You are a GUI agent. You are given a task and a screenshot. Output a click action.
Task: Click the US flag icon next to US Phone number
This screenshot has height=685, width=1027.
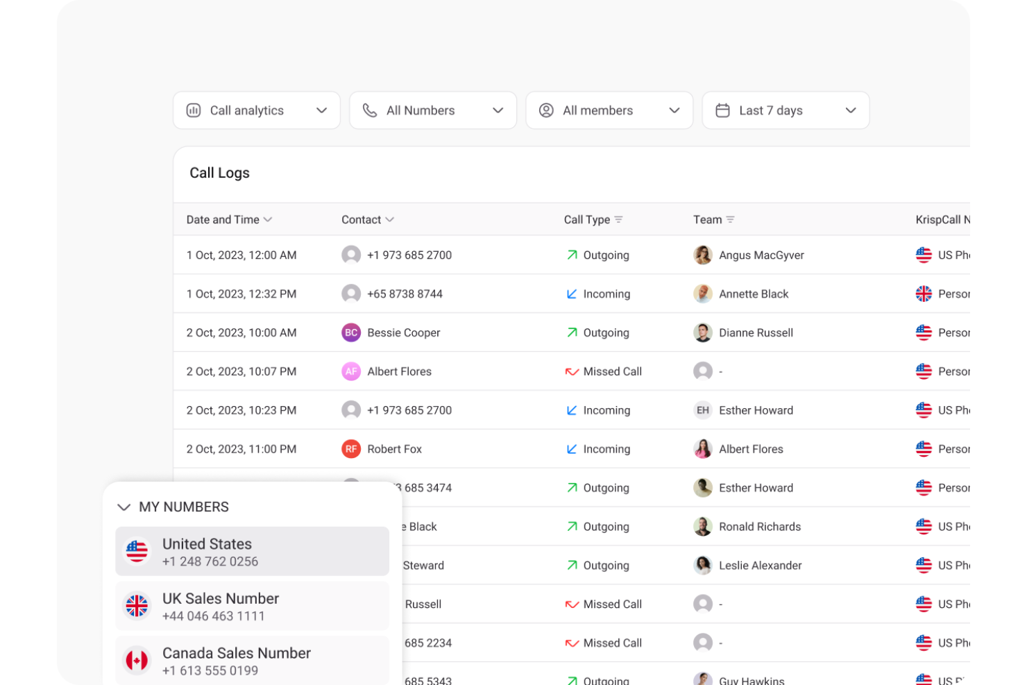point(924,255)
